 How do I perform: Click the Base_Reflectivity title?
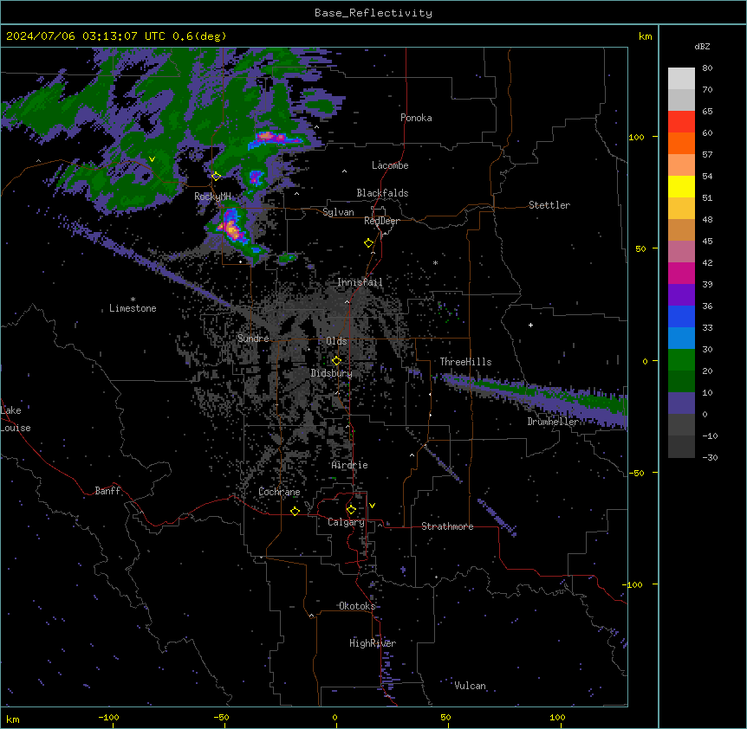click(x=373, y=13)
